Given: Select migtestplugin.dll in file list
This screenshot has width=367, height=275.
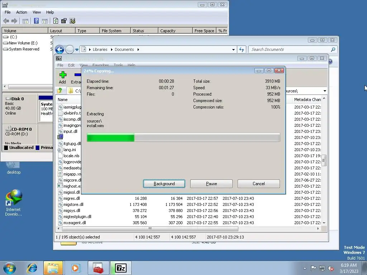Looking at the screenshot, I should (x=77, y=217).
